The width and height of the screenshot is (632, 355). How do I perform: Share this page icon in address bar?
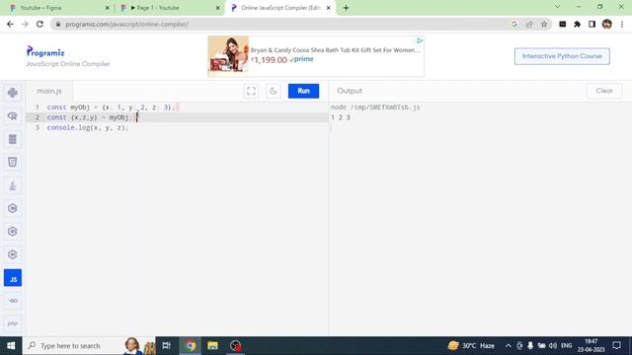click(x=529, y=24)
